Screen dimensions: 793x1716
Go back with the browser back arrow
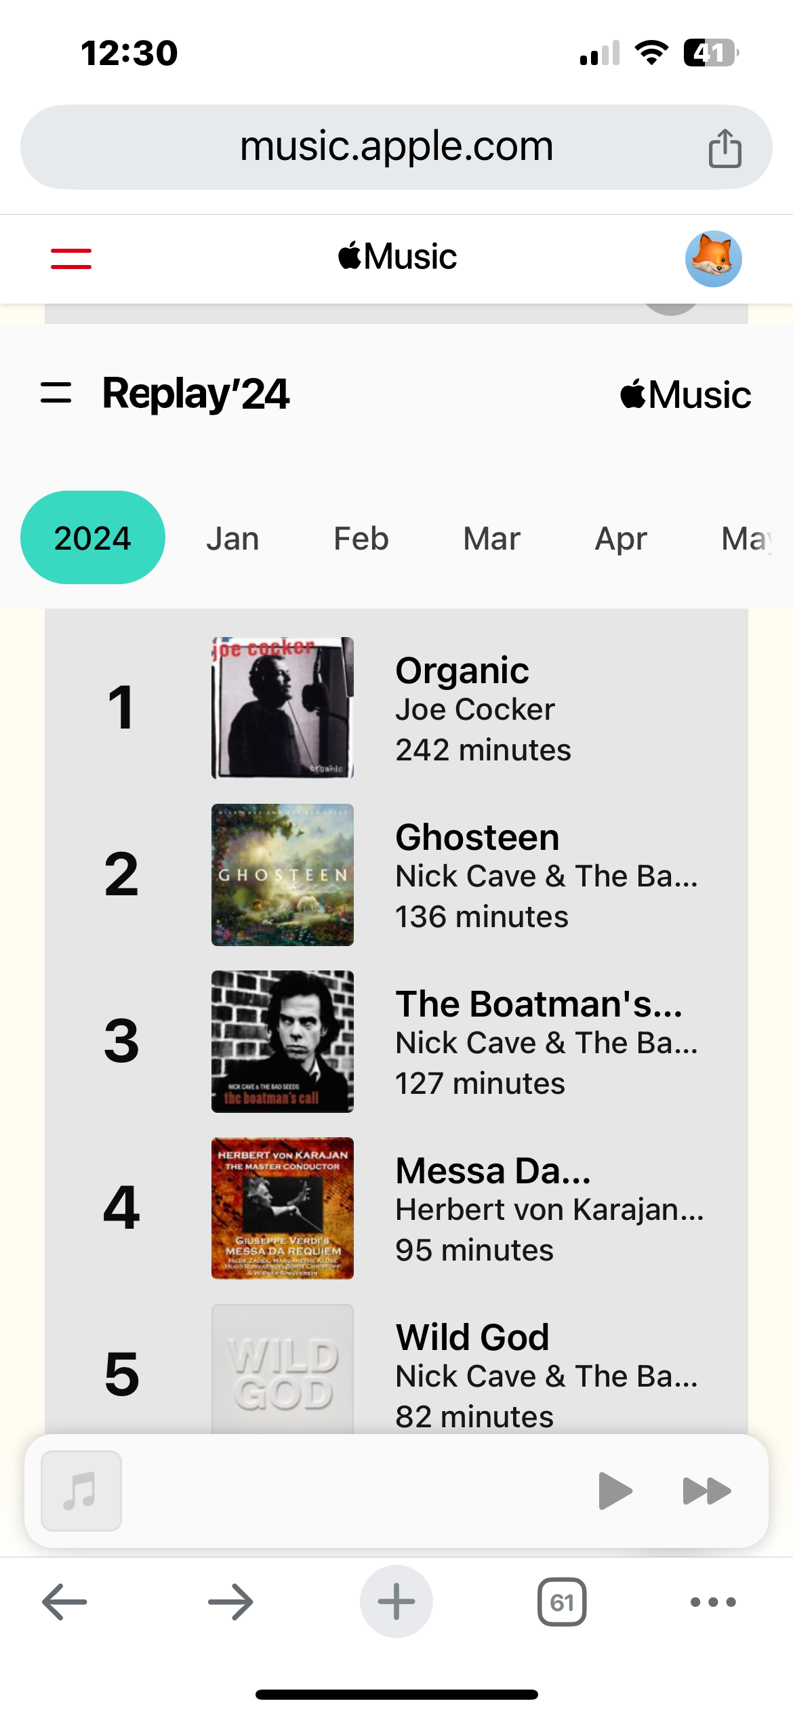(x=64, y=1602)
